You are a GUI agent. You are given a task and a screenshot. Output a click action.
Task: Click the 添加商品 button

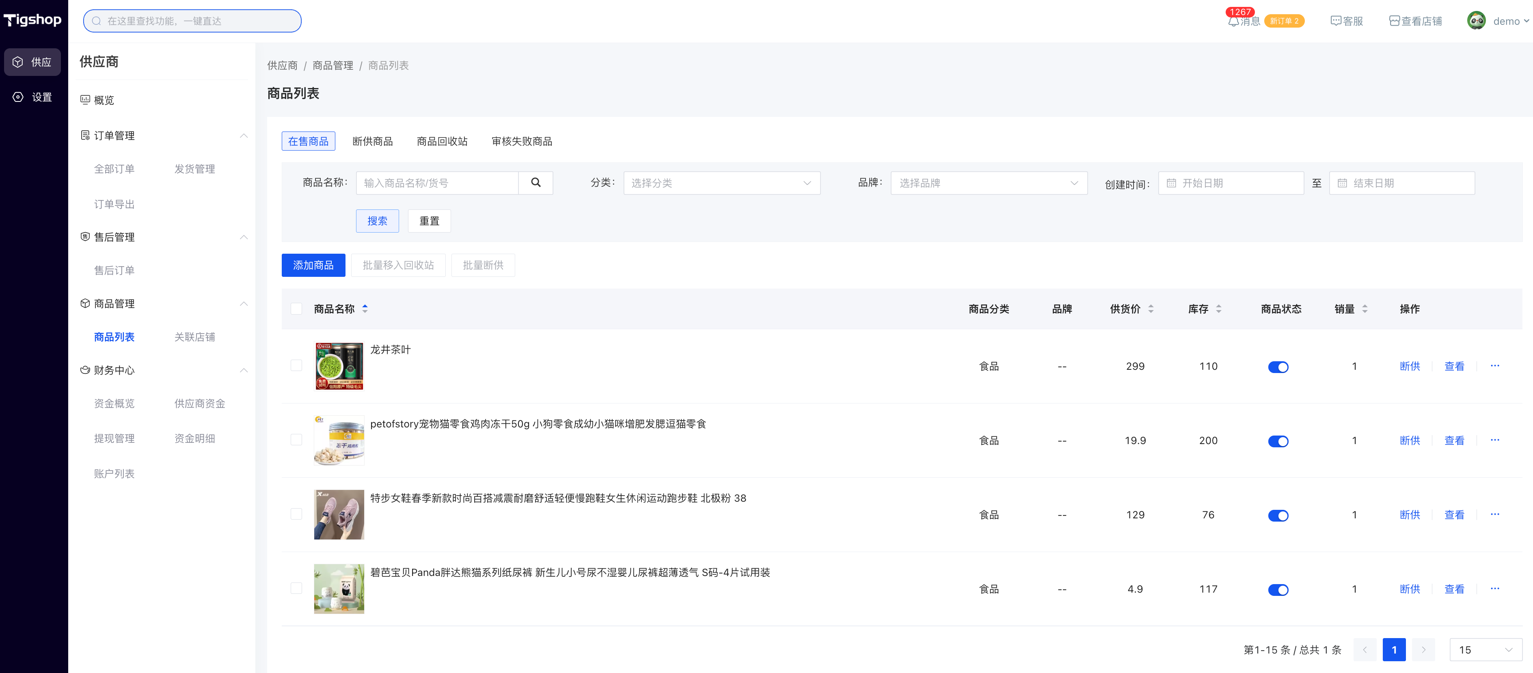pyautogui.click(x=313, y=265)
